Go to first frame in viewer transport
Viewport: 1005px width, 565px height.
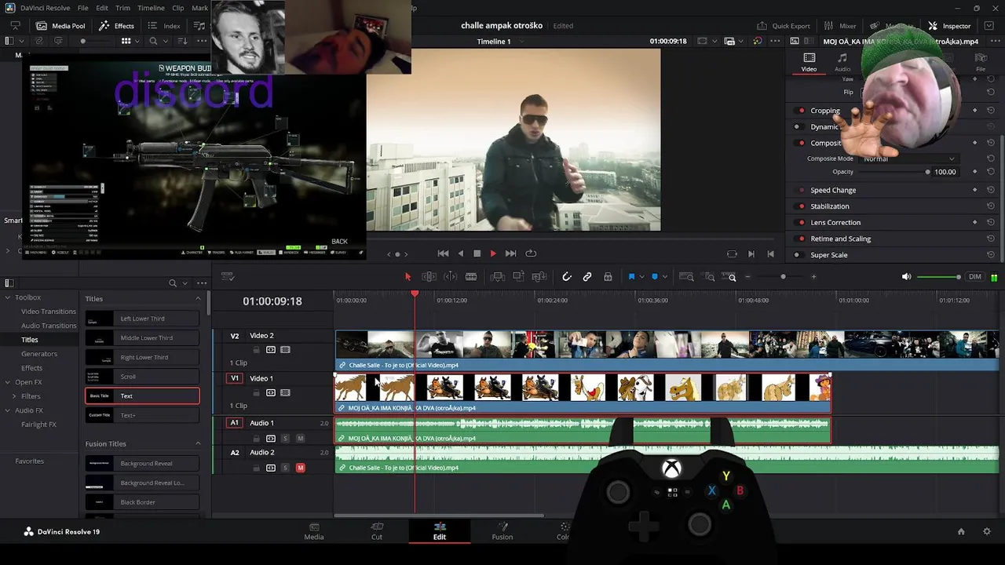point(443,253)
